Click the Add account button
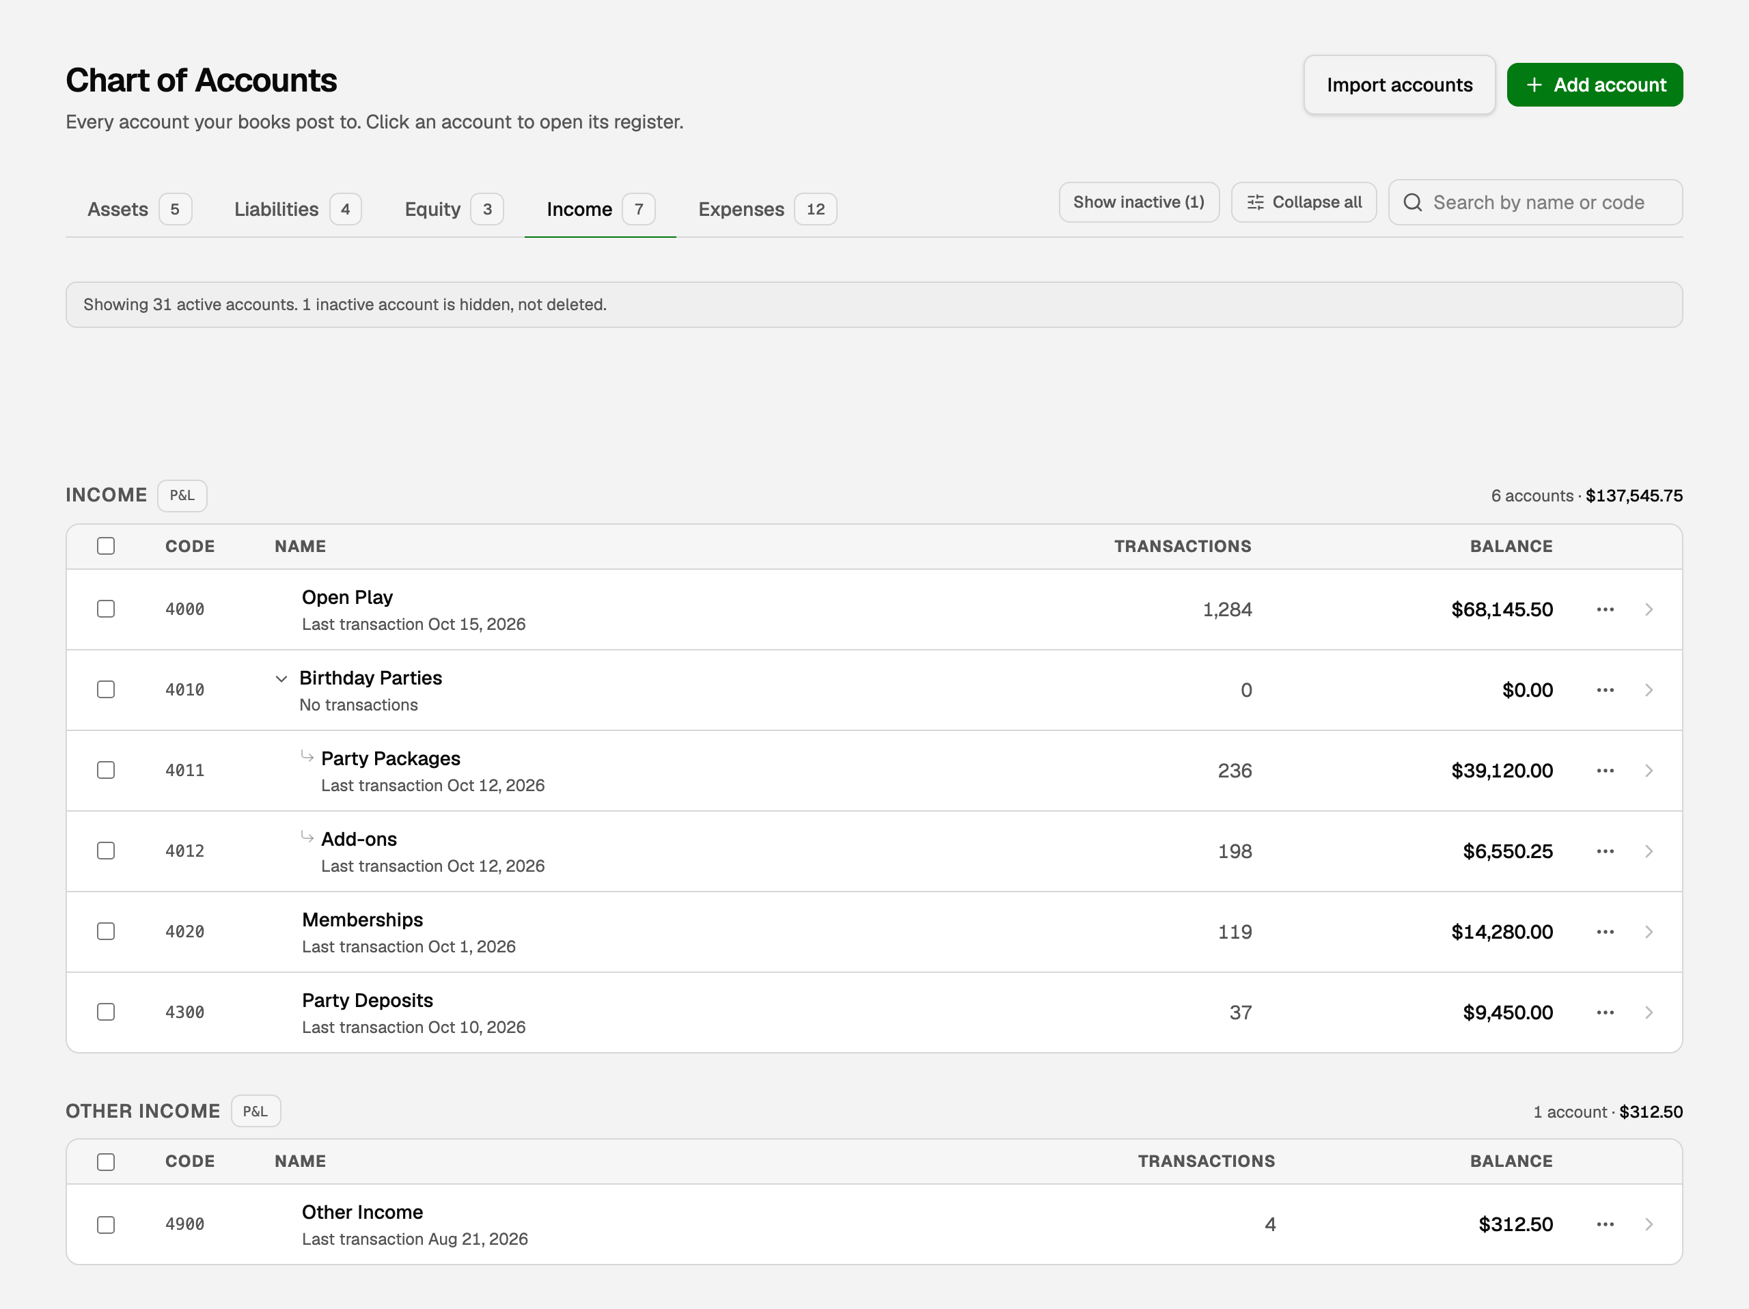 (1595, 85)
